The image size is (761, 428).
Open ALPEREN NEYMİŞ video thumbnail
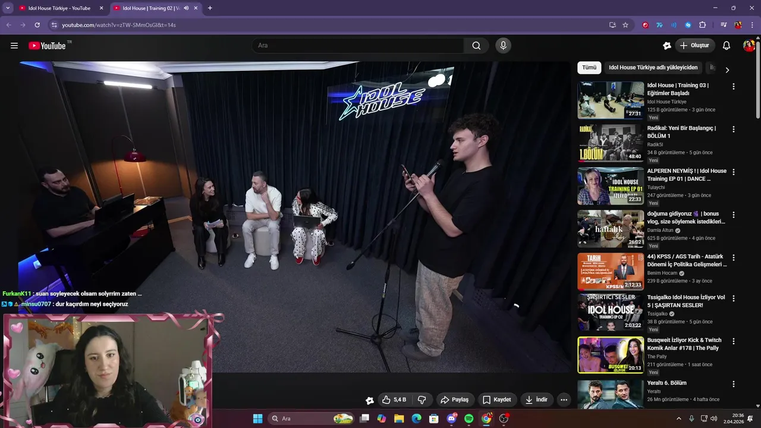611,186
